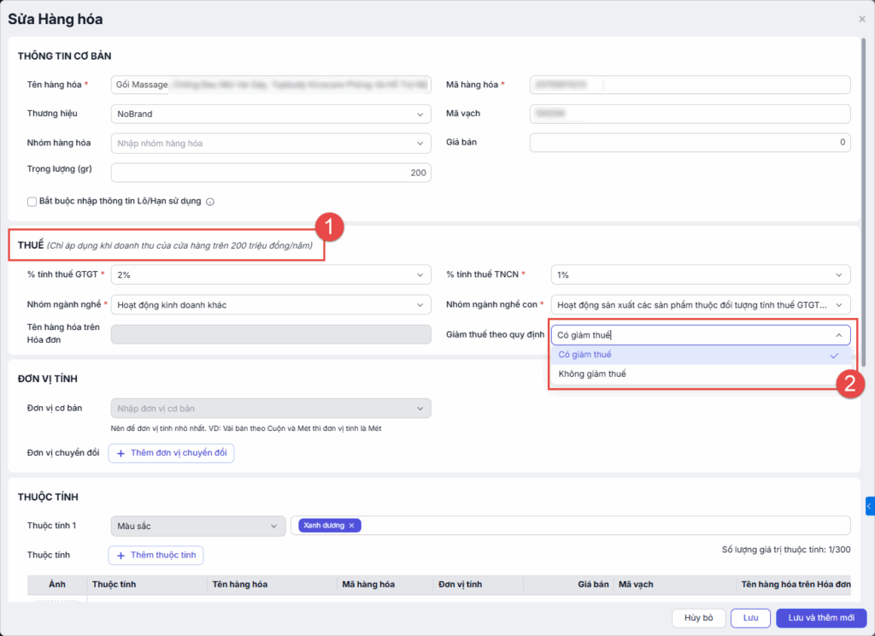Click checkmark beside Có giảm thuế option
The height and width of the screenshot is (636, 875).
pyautogui.click(x=834, y=355)
